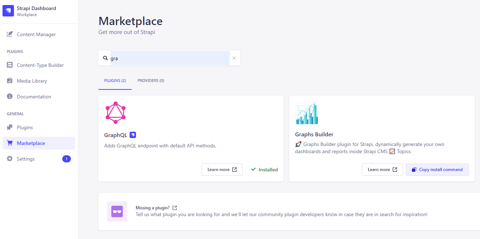Switch to the Providers (0) tab
Screen dimensions: 480x239
[151, 81]
